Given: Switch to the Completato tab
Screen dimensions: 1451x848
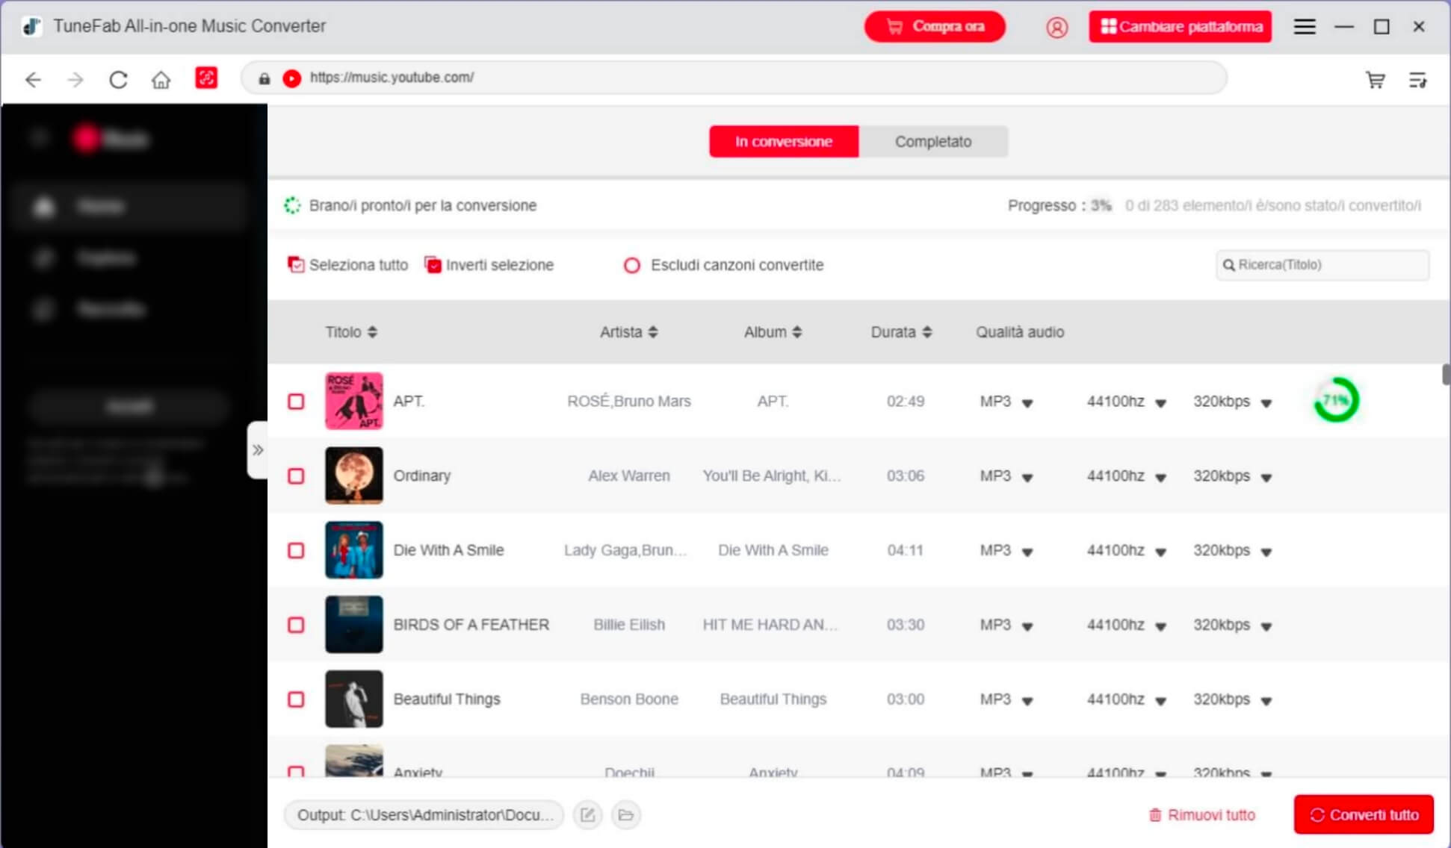Looking at the screenshot, I should (932, 142).
